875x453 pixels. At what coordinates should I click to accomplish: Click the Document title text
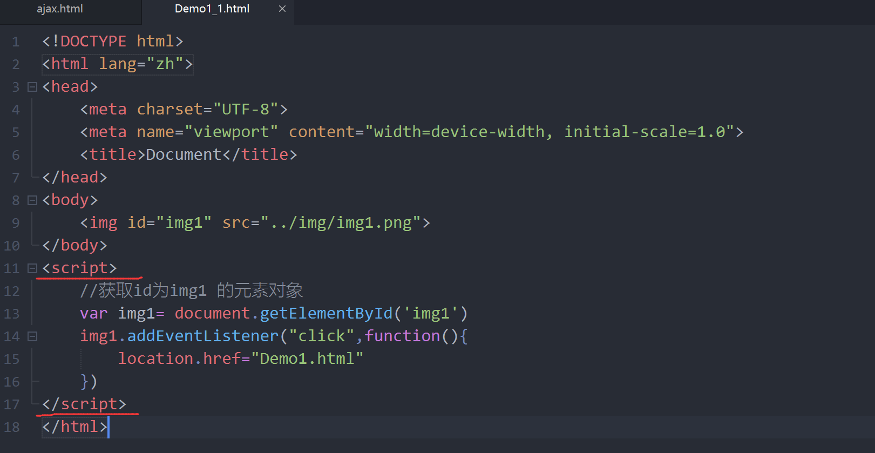(184, 154)
